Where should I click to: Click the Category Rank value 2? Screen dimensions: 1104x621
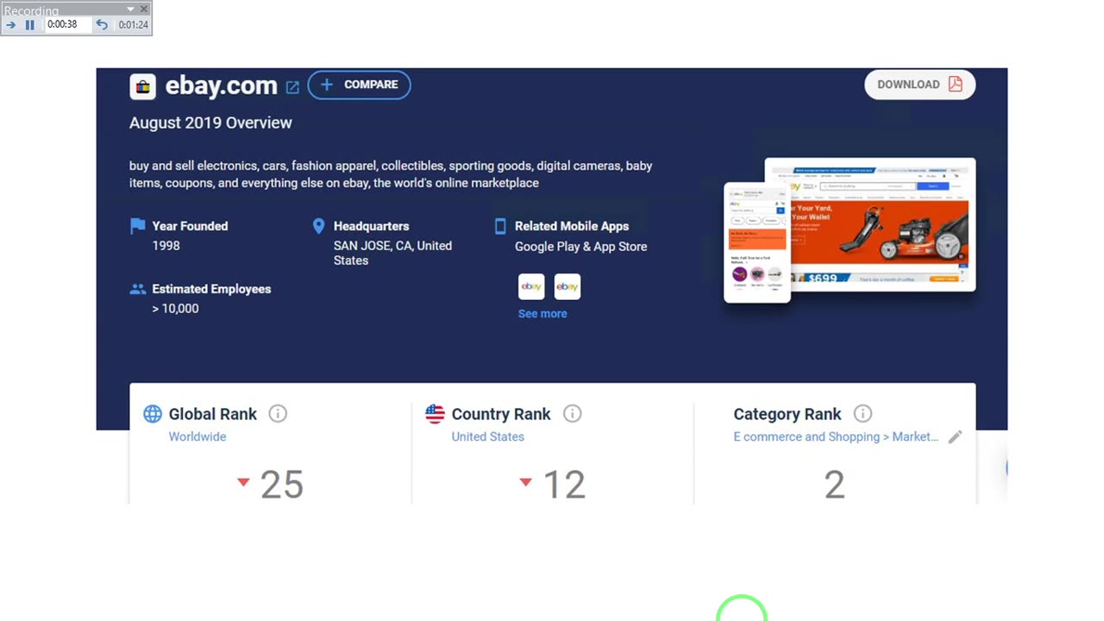click(x=834, y=485)
